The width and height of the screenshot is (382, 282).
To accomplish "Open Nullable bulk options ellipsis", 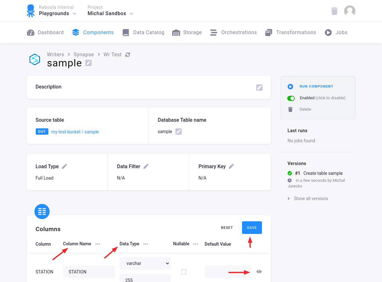I will point(196,244).
